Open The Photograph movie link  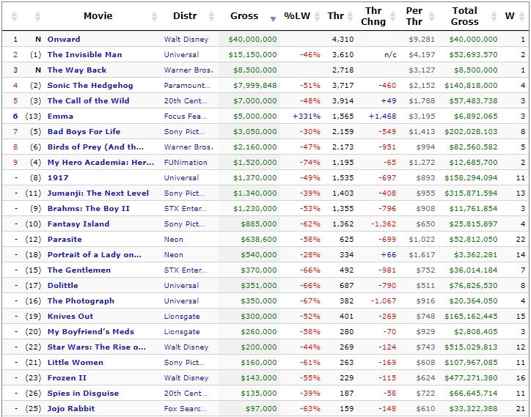(x=81, y=301)
